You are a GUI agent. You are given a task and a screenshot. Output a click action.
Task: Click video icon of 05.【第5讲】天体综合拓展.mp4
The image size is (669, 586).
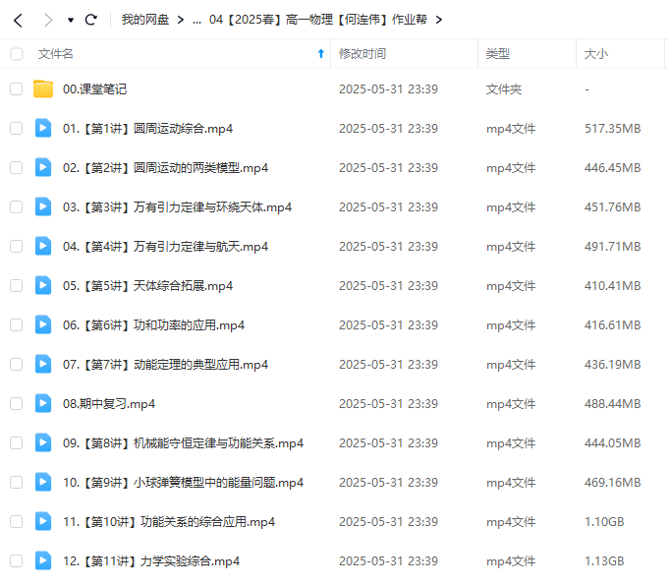tap(43, 285)
